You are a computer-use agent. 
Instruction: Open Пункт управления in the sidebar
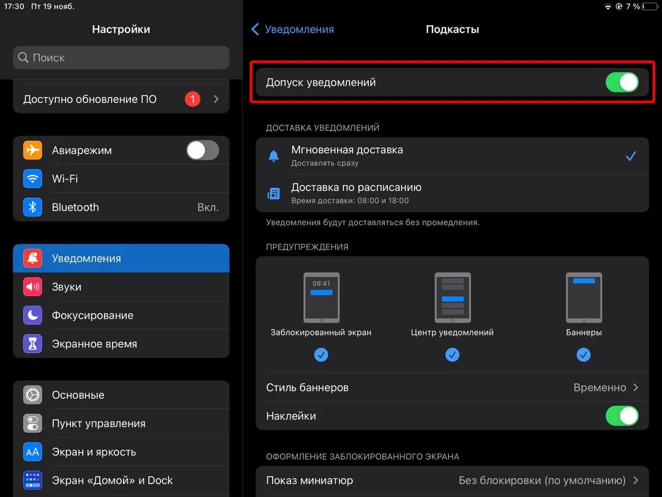pyautogui.click(x=121, y=423)
